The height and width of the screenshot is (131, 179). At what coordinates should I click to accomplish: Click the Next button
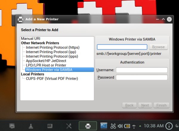point(145,105)
